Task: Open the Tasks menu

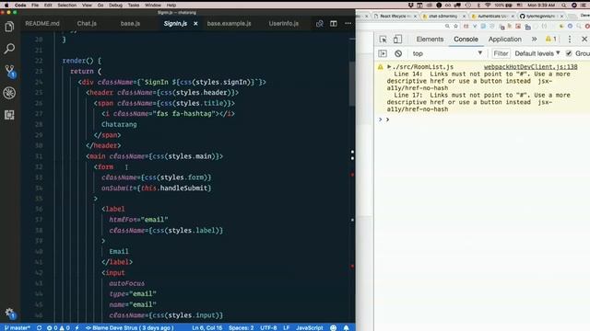Action: tap(134, 5)
